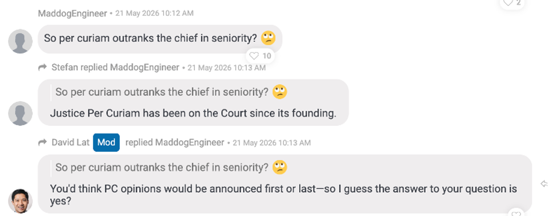Like MaddogEngineer's comment with heart icon

click(x=253, y=56)
